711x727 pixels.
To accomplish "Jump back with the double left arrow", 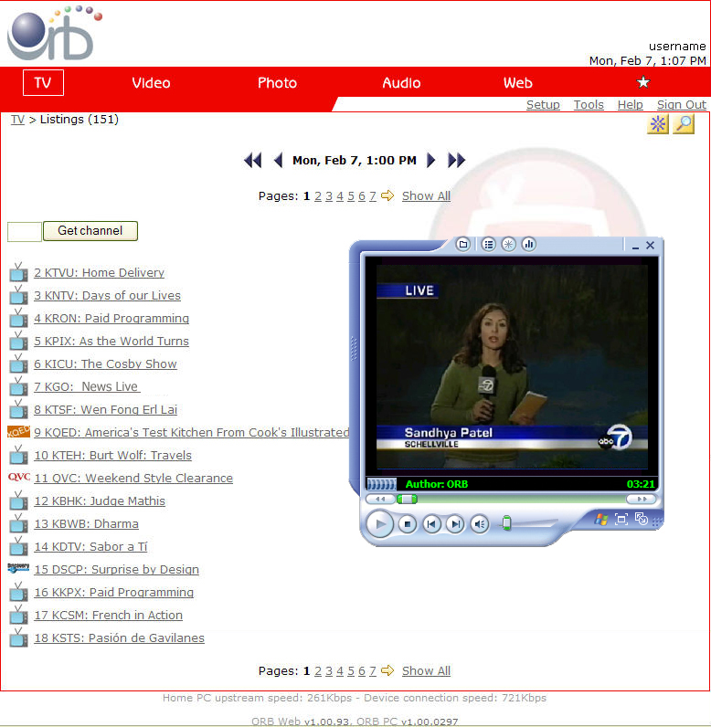I will click(x=253, y=161).
